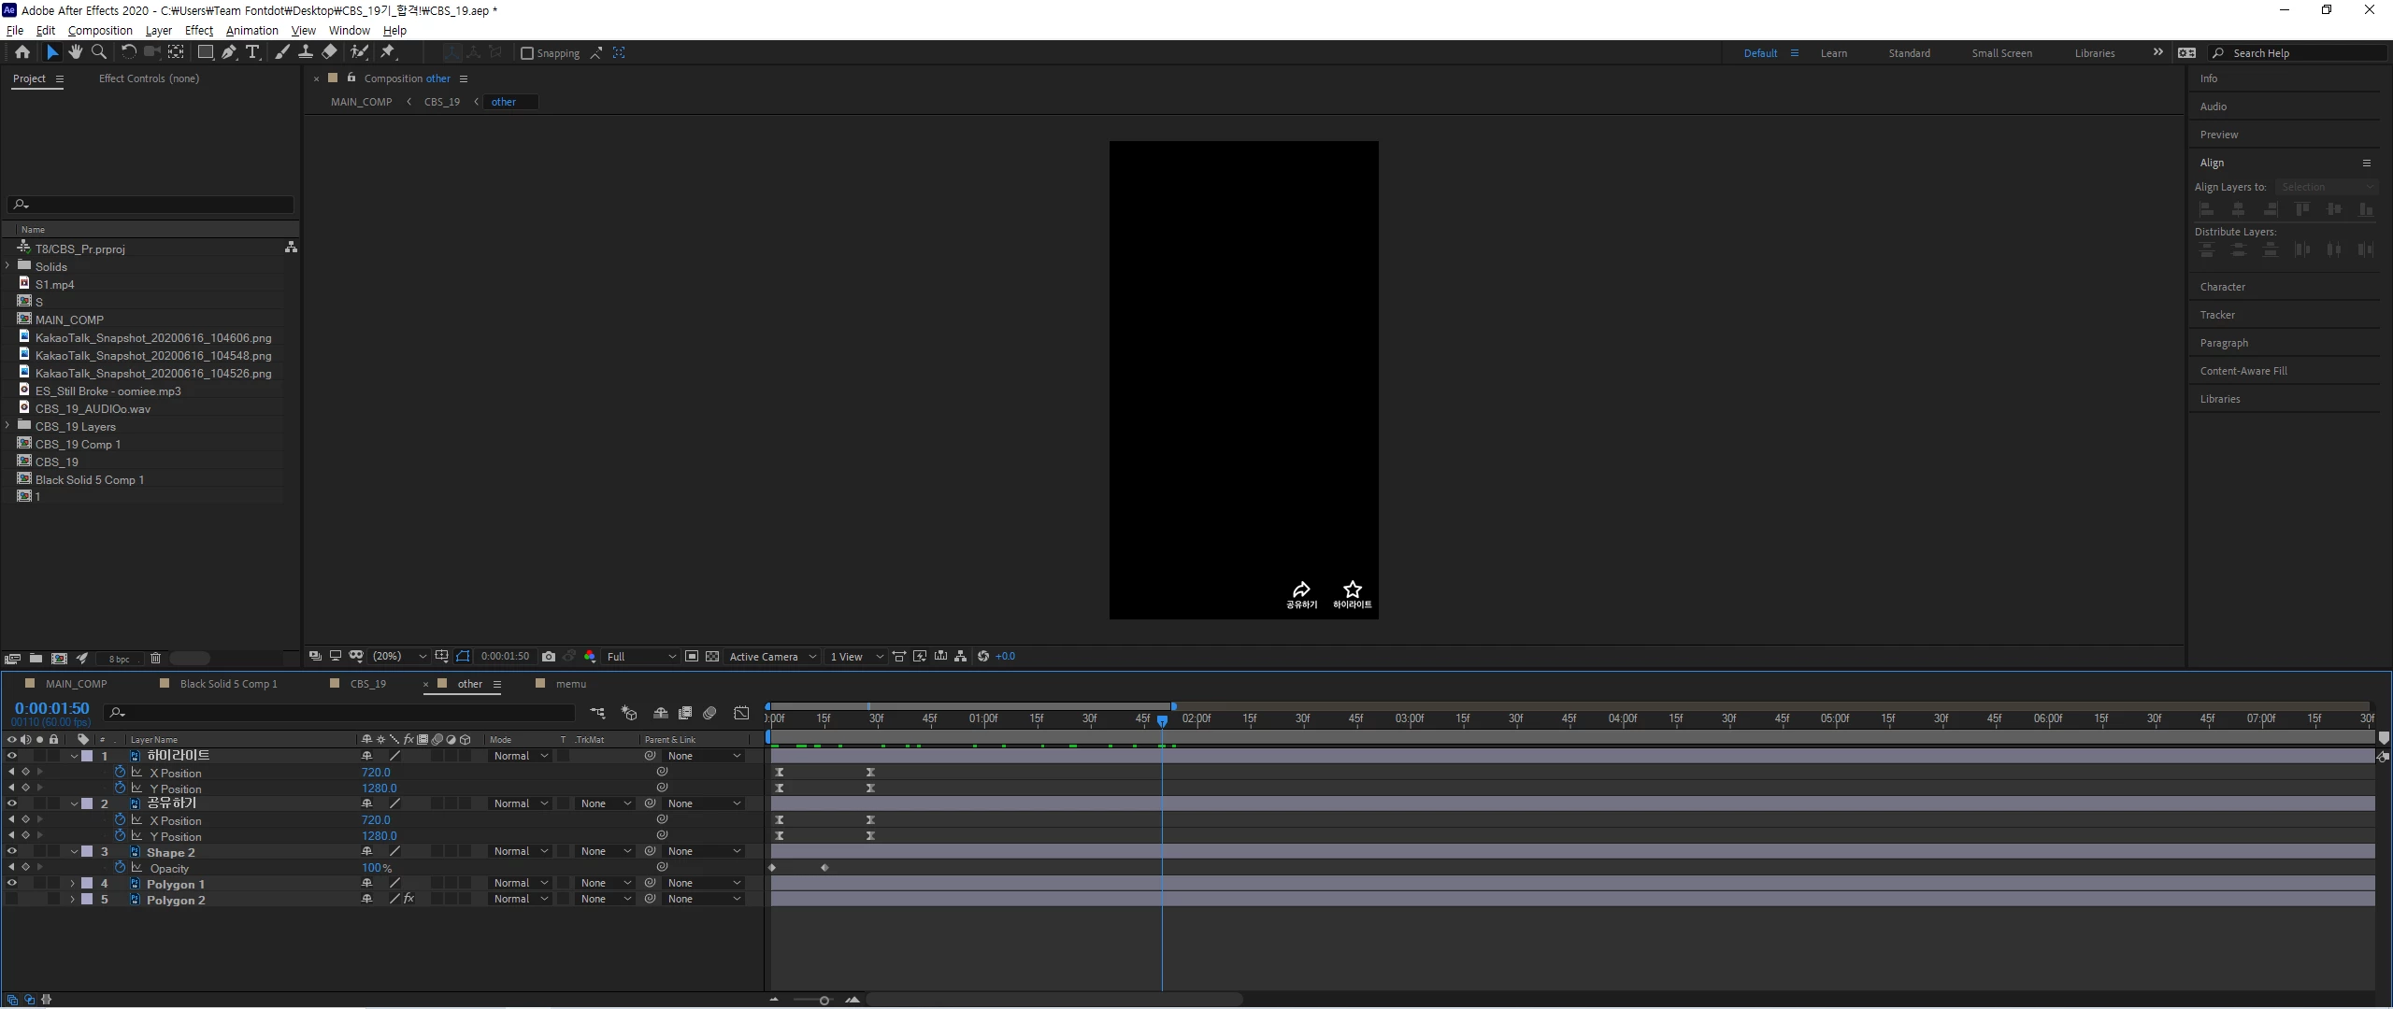
Task: Select the Zoom tool in toolbar
Action: [x=98, y=52]
